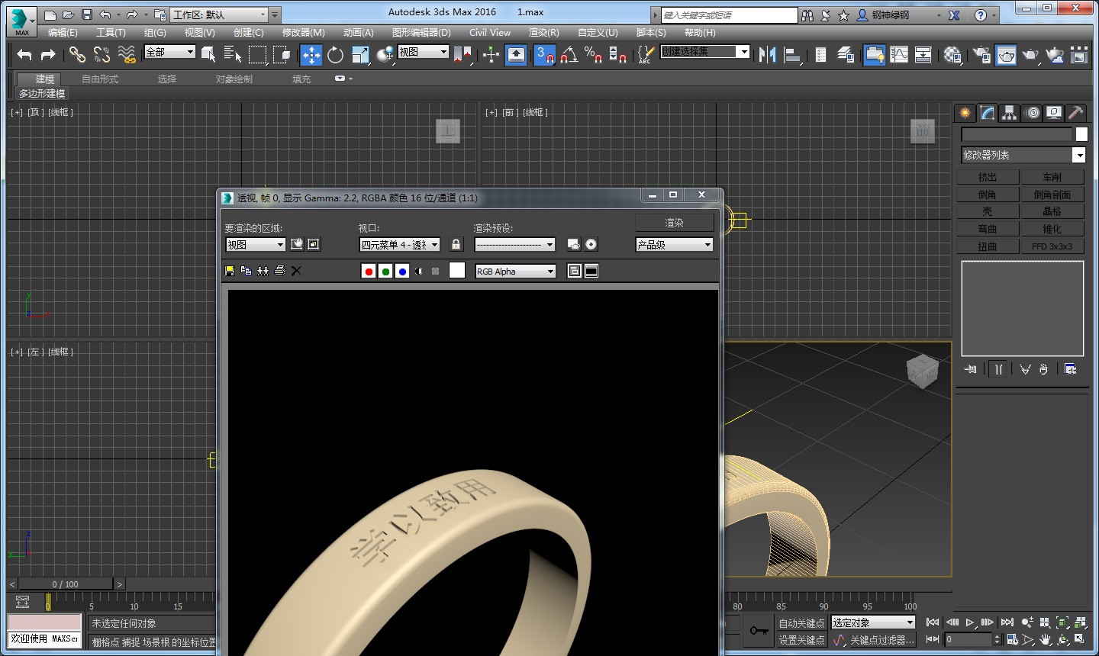Toggle the alpha channel display

click(419, 271)
